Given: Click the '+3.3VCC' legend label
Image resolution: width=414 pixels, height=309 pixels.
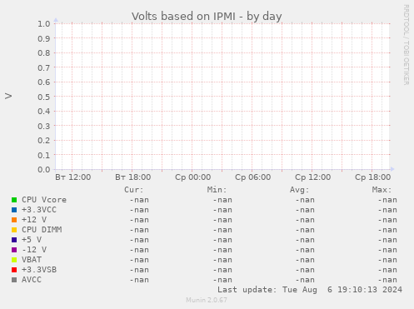Looking at the screenshot, I should click(x=39, y=210).
